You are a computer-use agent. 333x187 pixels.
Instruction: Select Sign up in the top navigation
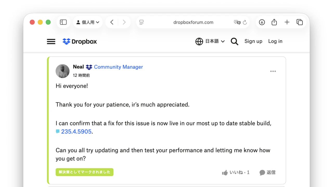(253, 41)
